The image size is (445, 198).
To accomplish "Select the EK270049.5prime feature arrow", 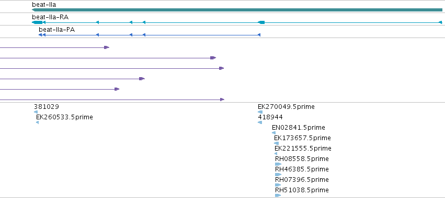I will coord(260,112).
